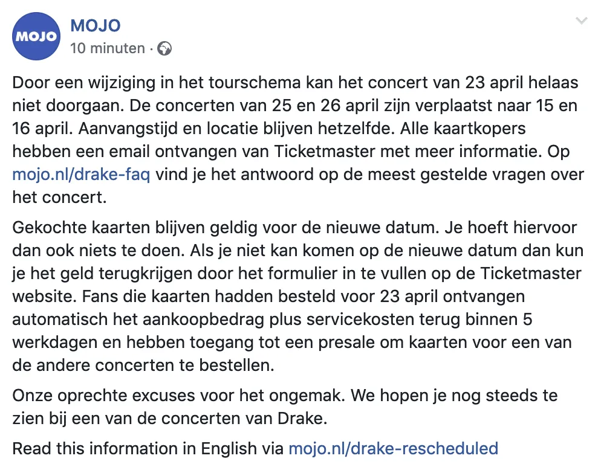
Task: Click the words 'het concert.' ending first paragraph
Action: point(59,198)
